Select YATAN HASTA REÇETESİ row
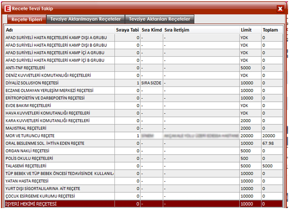Screen dimensions: 289x209 click(x=144, y=181)
